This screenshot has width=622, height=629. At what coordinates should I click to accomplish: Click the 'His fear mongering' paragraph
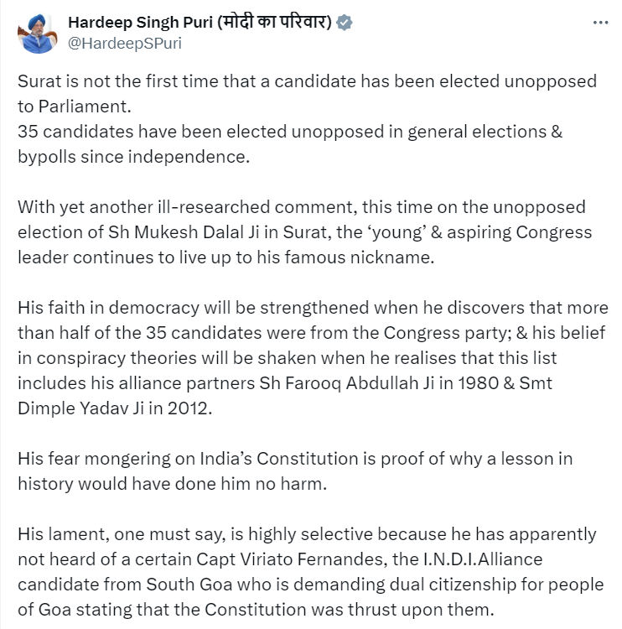point(295,471)
